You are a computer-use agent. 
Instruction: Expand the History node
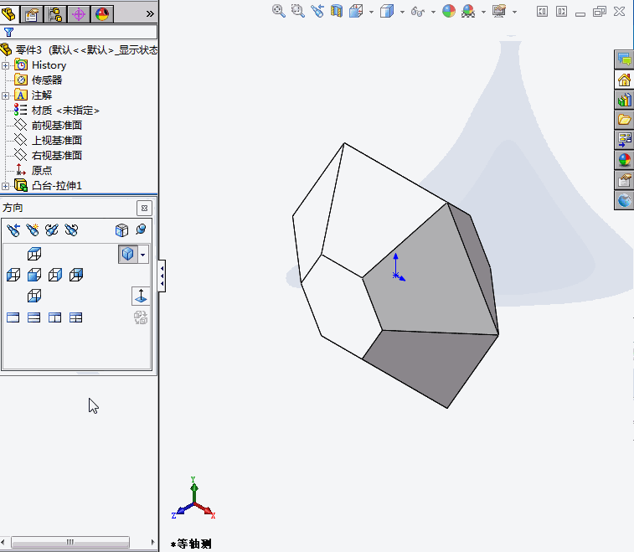[5, 65]
